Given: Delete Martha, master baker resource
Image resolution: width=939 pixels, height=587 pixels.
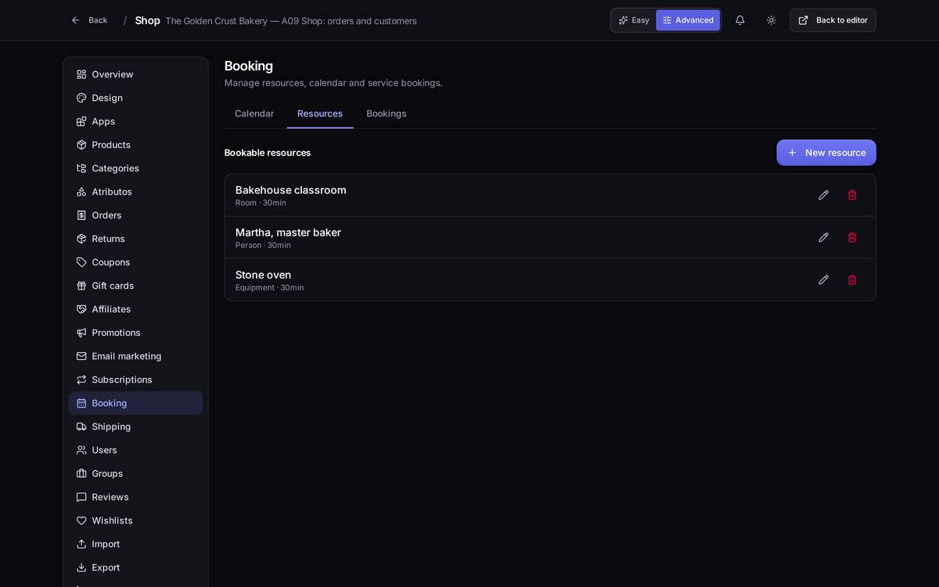Looking at the screenshot, I should 852,237.
